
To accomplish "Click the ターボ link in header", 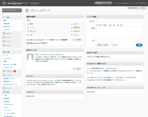I will point(135,3).
